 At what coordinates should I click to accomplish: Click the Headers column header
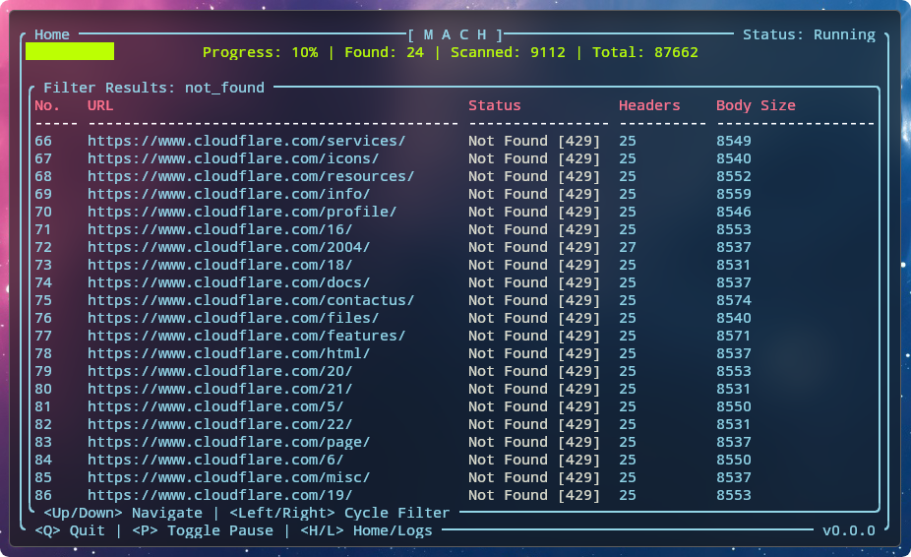[649, 106]
